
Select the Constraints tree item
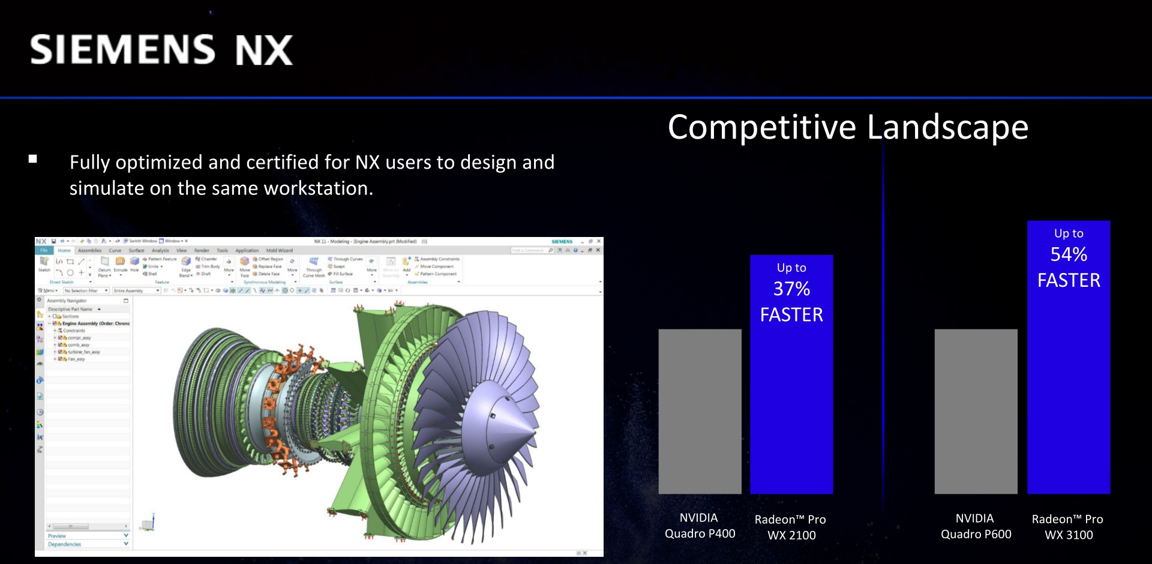71,331
